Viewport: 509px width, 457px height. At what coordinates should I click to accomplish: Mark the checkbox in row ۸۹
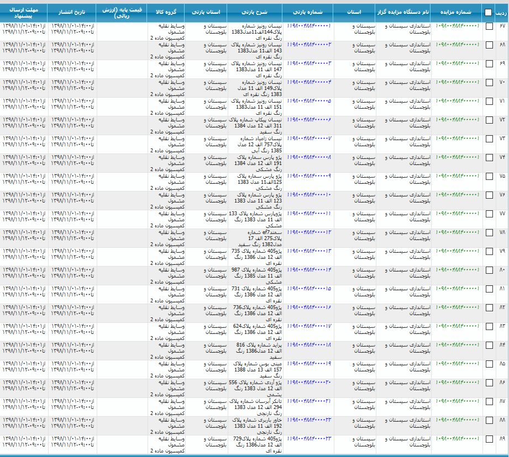tap(489, 439)
